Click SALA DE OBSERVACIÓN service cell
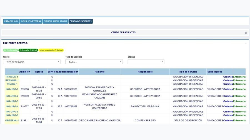This screenshot has width=250, height=140. [188, 120]
